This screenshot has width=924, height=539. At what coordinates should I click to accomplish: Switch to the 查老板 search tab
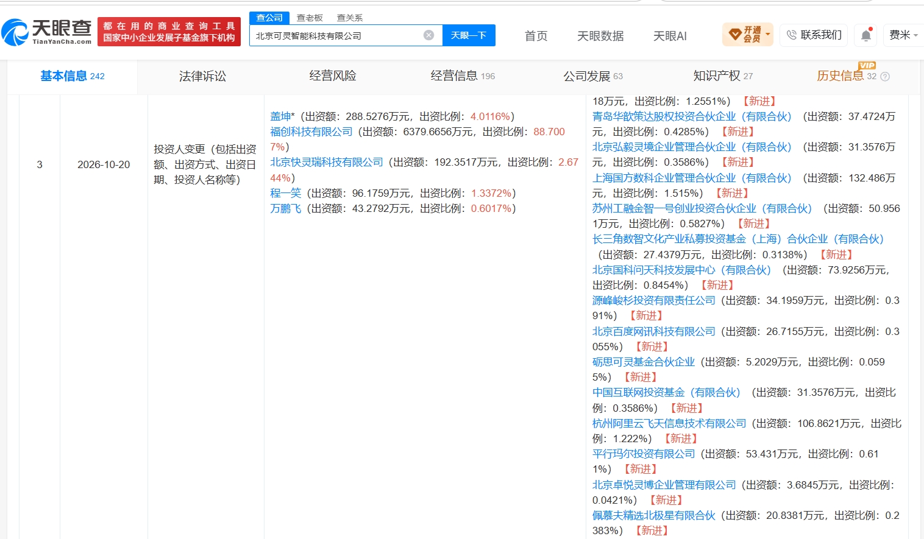point(310,18)
